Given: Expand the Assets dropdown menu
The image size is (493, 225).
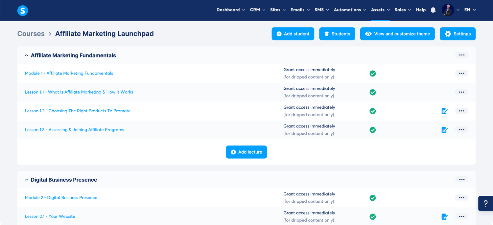Looking at the screenshot, I should tap(380, 10).
